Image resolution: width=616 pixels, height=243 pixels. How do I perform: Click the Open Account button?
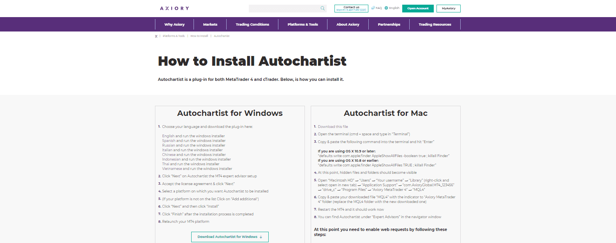[x=418, y=9]
